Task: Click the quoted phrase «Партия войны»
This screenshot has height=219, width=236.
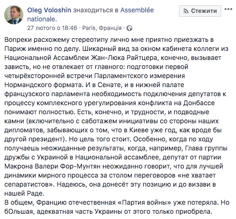Action: coord(144,202)
